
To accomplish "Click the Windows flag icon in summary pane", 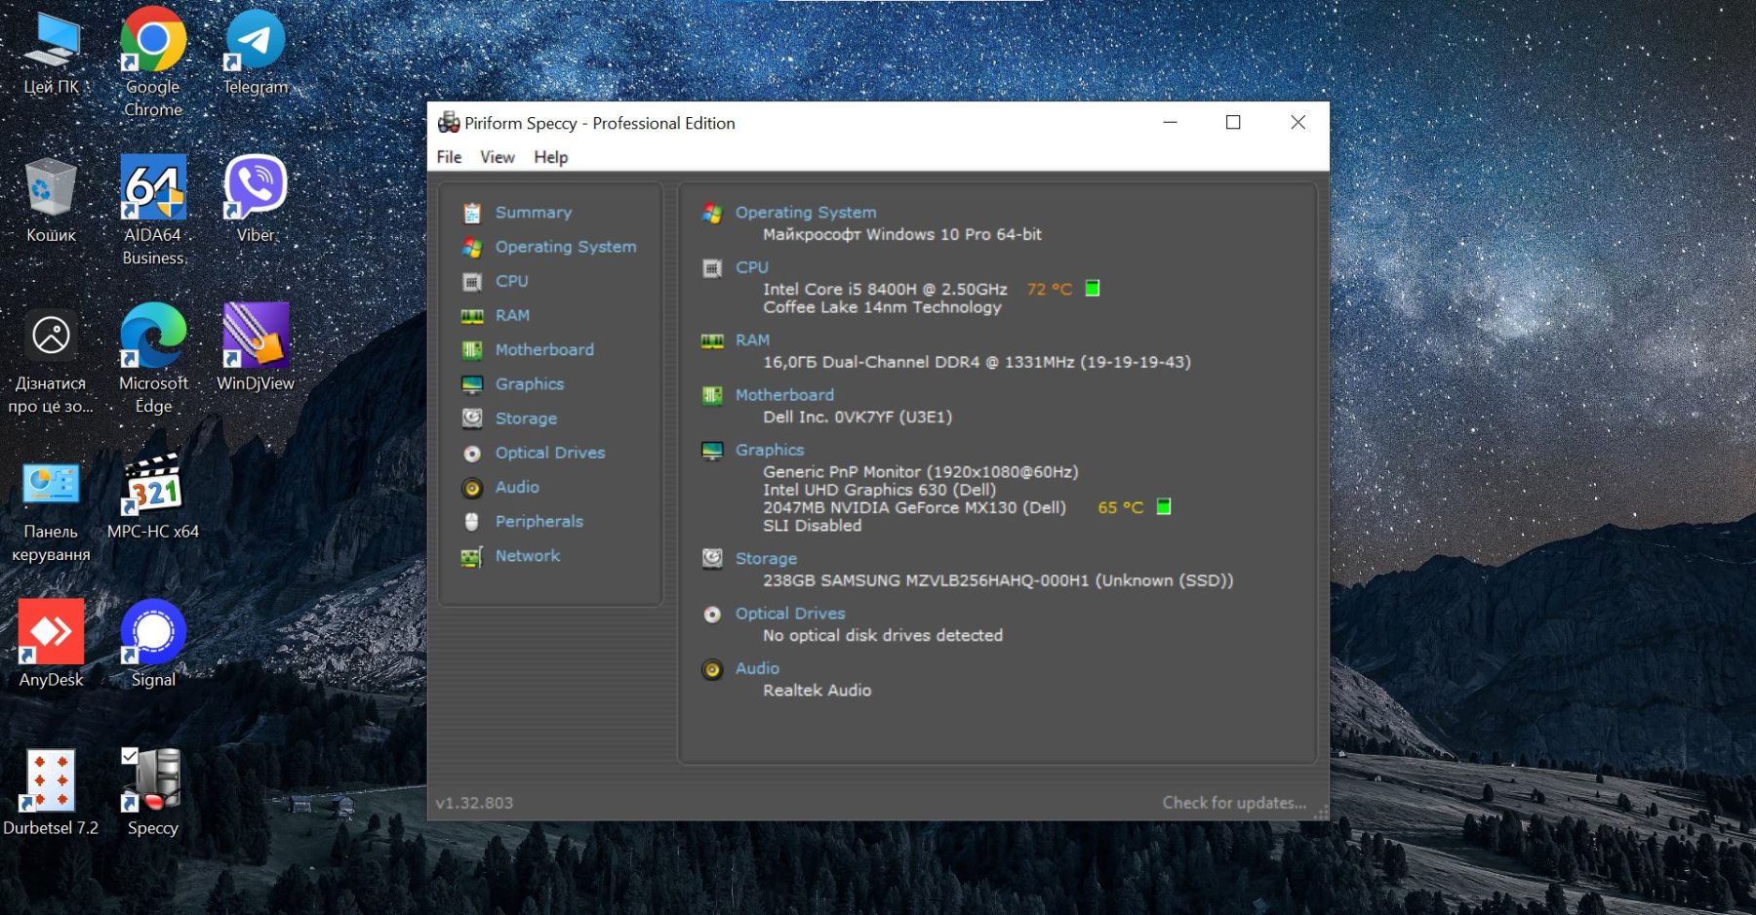I will [712, 214].
